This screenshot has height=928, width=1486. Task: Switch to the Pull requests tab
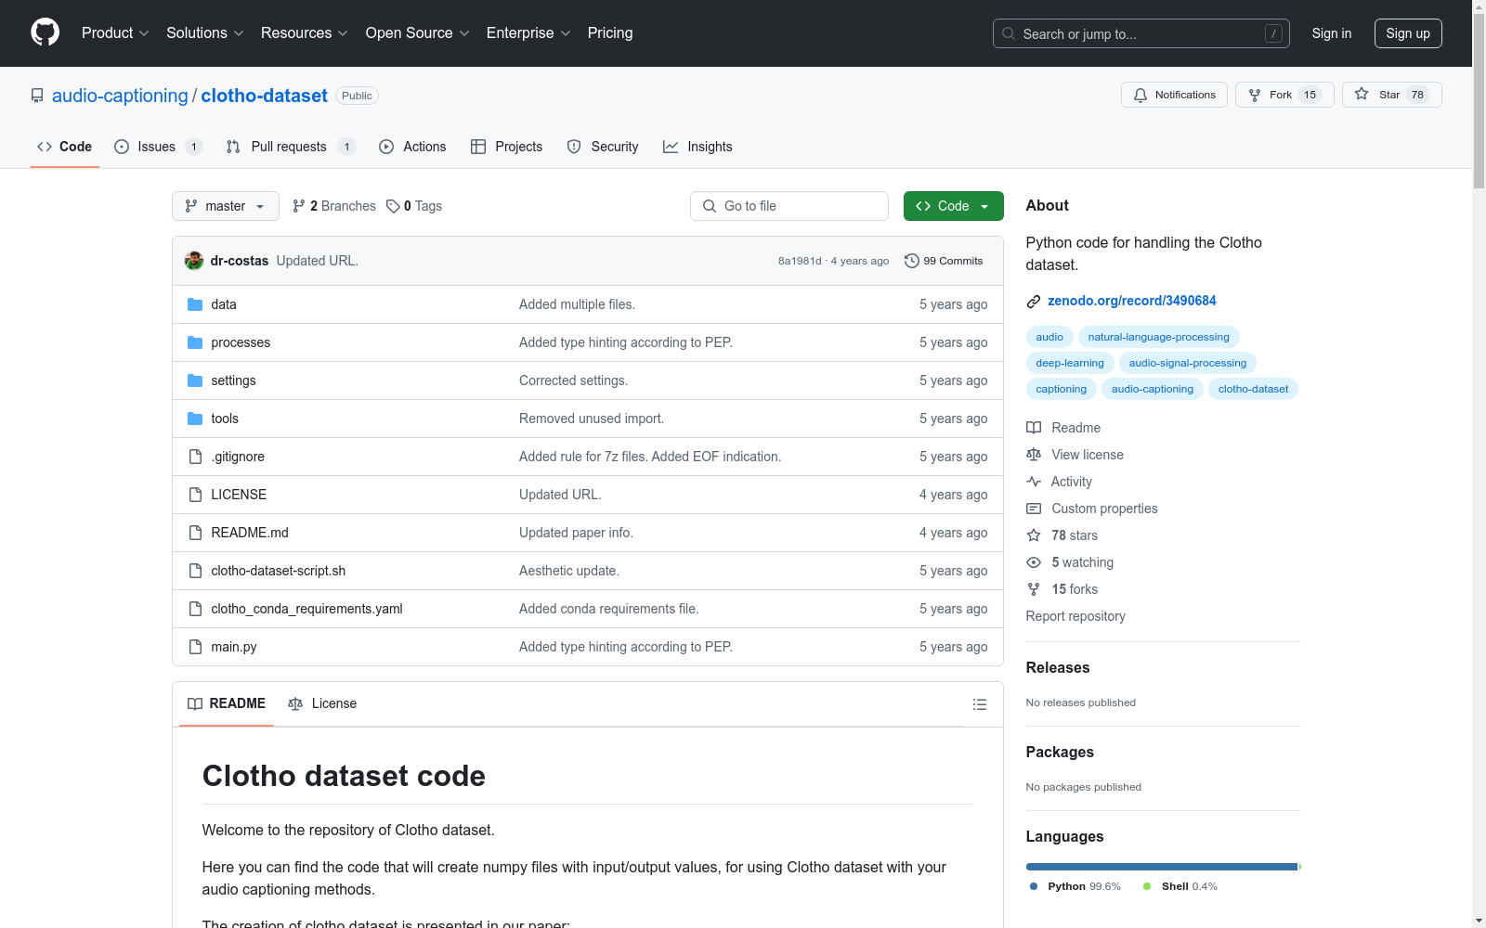(291, 147)
